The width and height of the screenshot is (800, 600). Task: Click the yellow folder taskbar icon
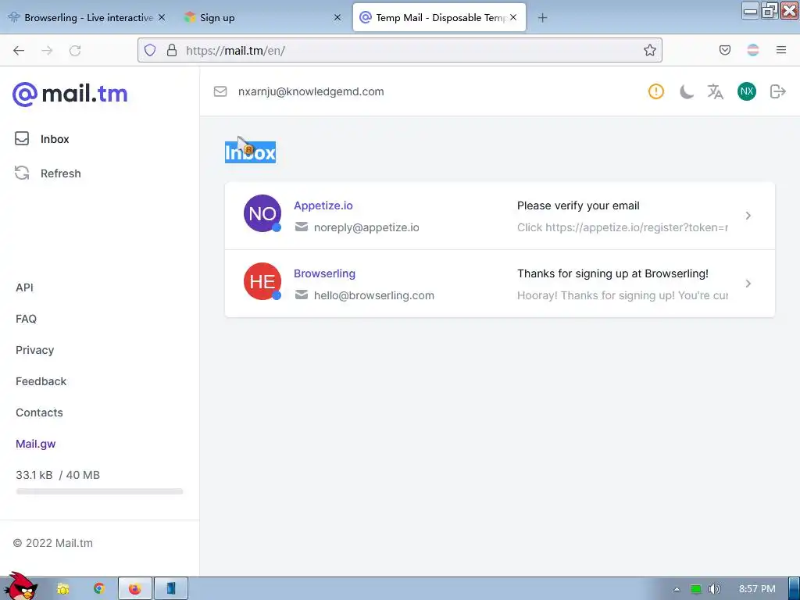coord(63,589)
